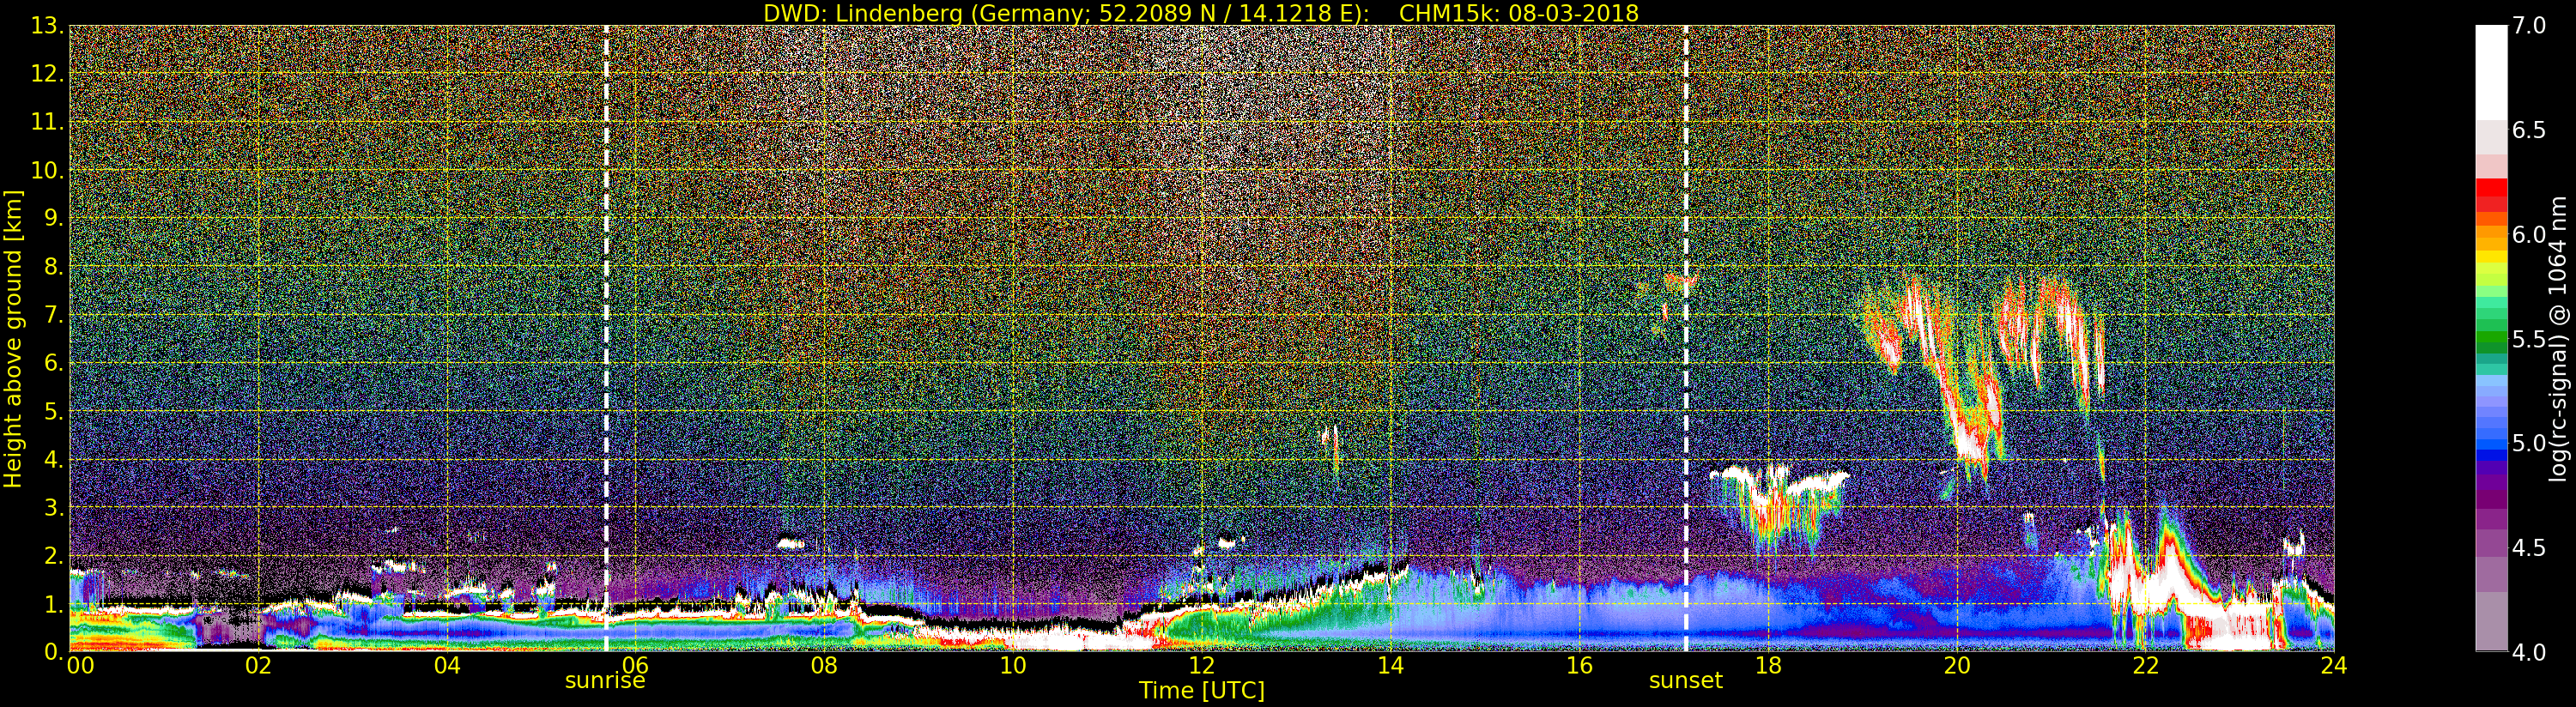Click the time axis tick 24
Screen dimensions: 2576x707
click(x=2333, y=665)
